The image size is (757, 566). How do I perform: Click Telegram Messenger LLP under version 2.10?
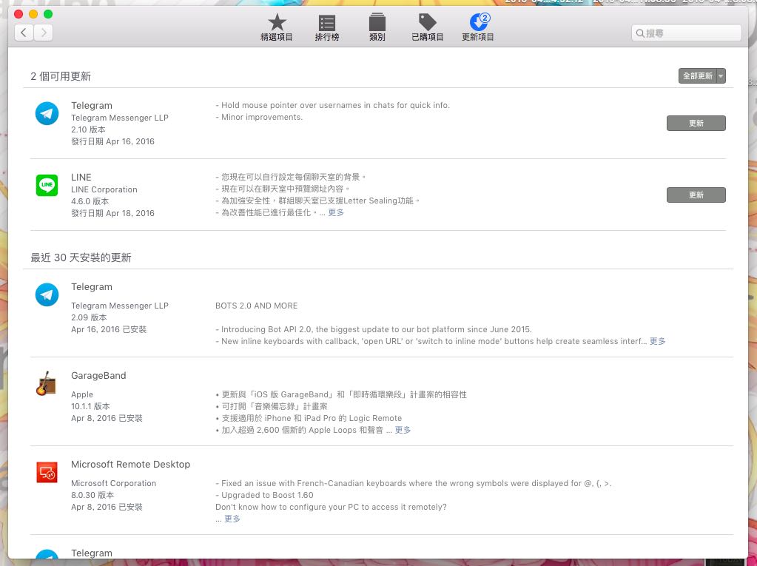pyautogui.click(x=120, y=118)
